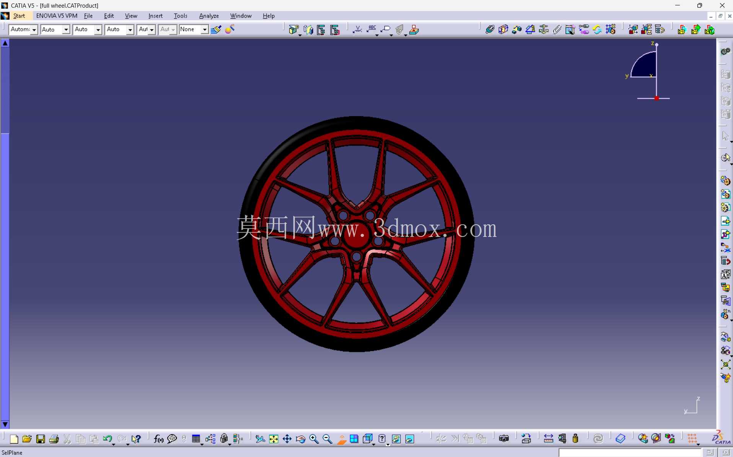Expand the Undo history arrow
Viewport: 733px width, 457px height.
[x=114, y=444]
